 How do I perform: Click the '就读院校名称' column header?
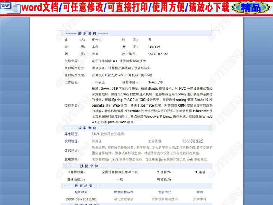[x=124, y=192]
